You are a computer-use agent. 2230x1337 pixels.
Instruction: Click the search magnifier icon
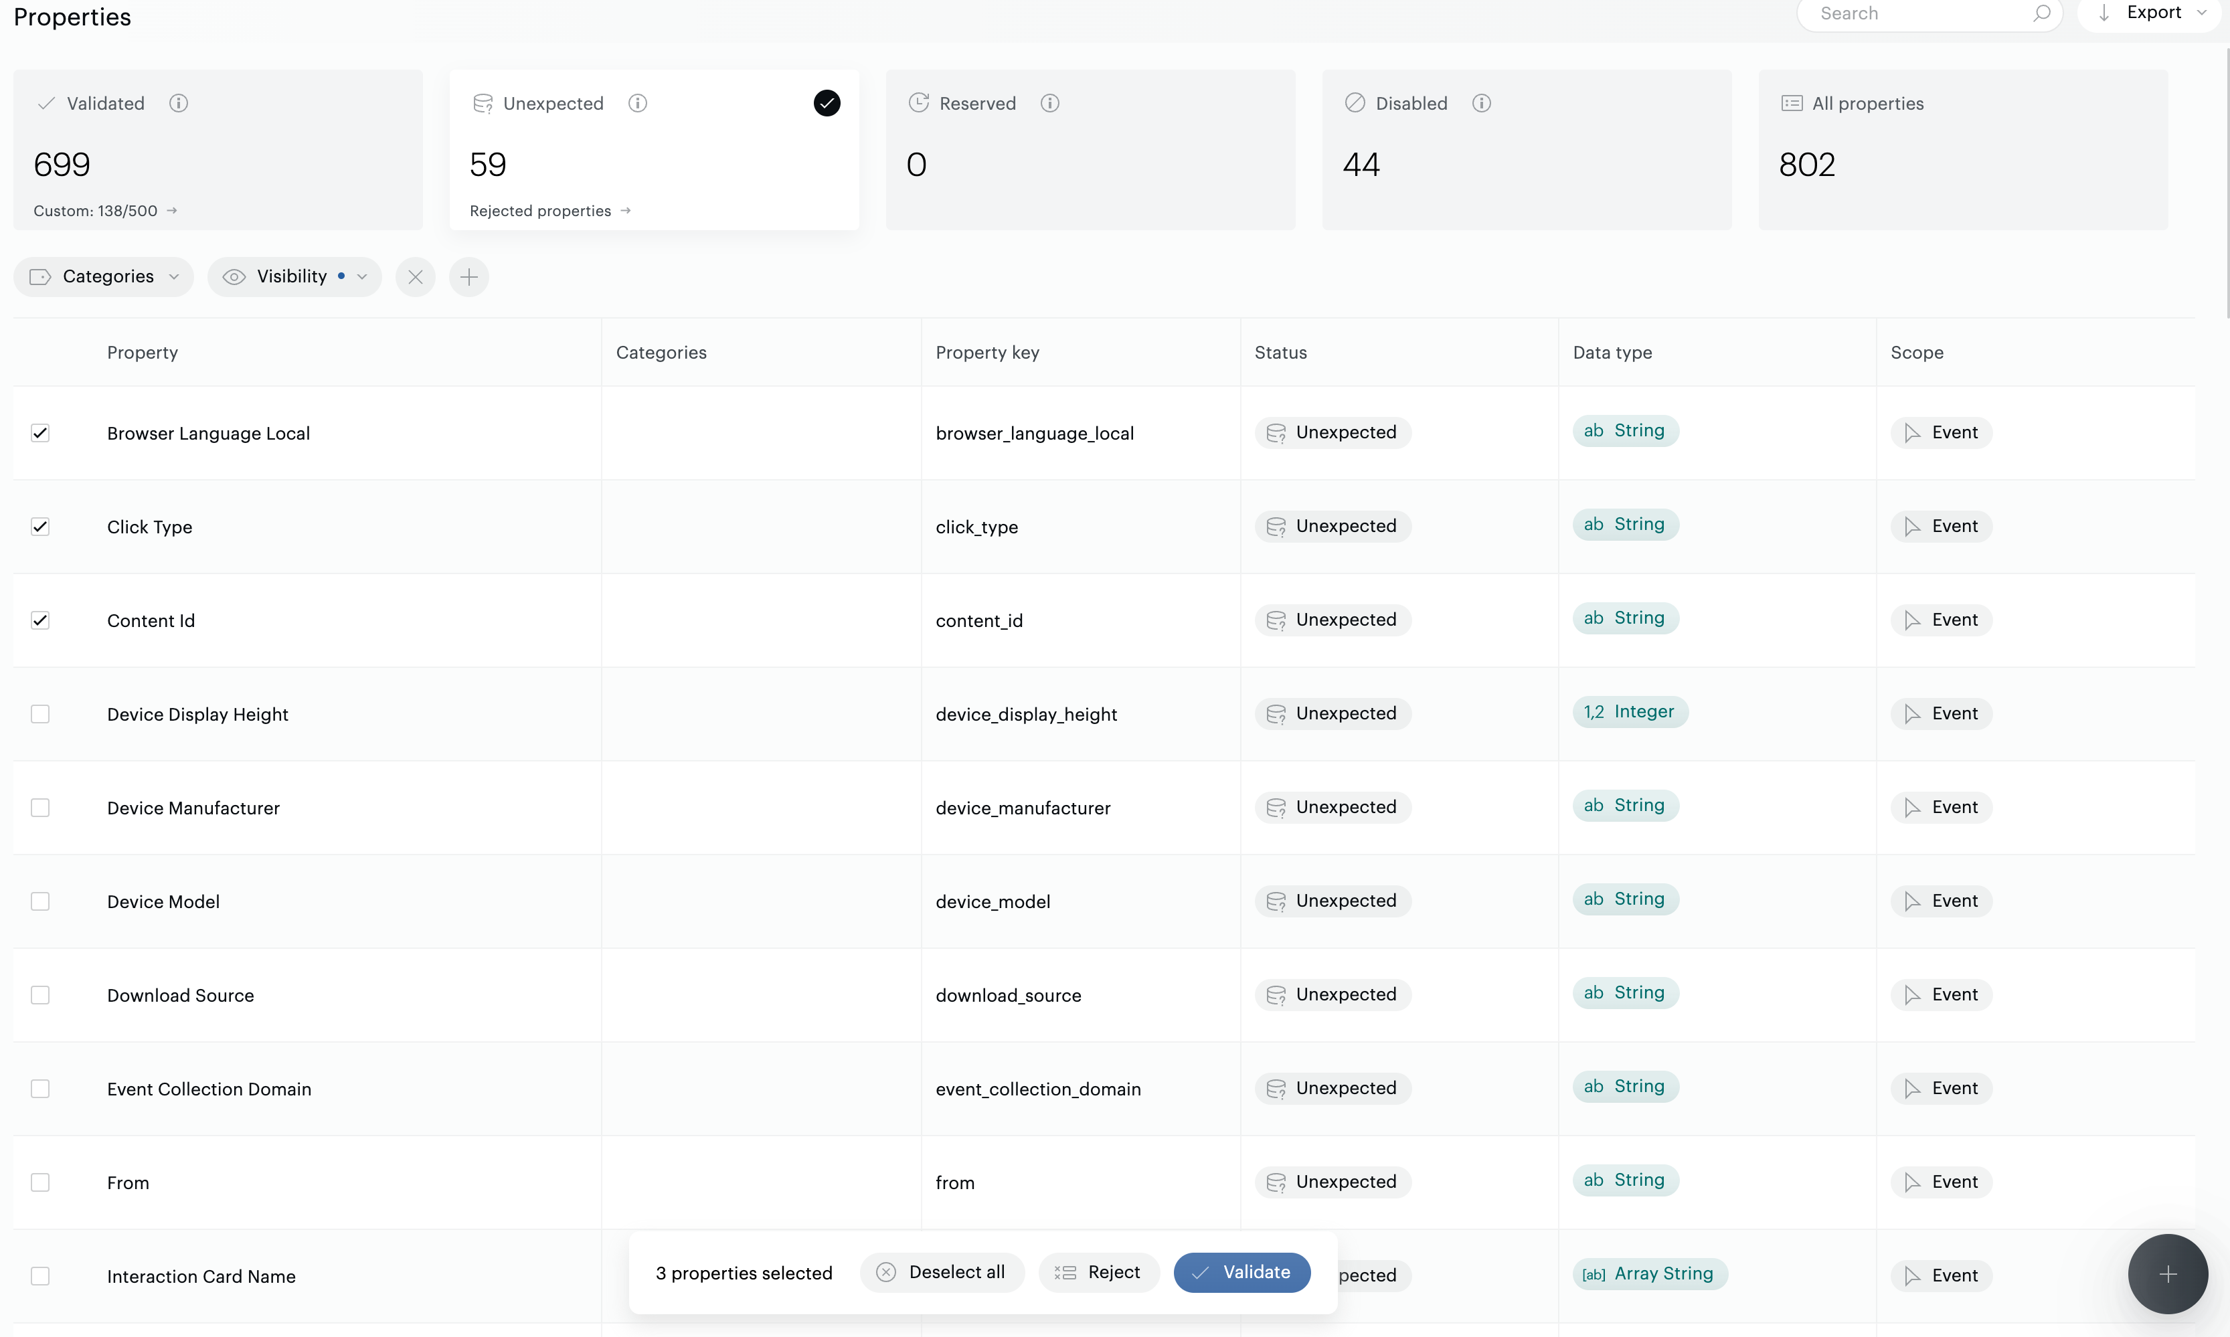2042,13
